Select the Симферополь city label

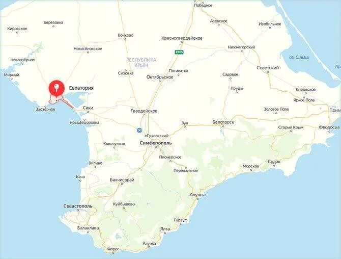click(156, 143)
